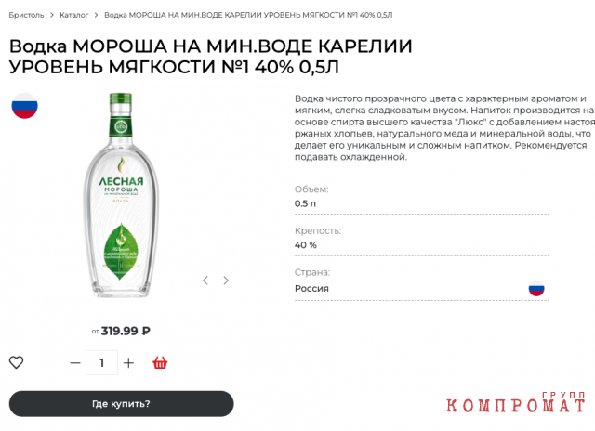
Task: Click the chevron after Каталог breadcrumb
Action: [96, 15]
